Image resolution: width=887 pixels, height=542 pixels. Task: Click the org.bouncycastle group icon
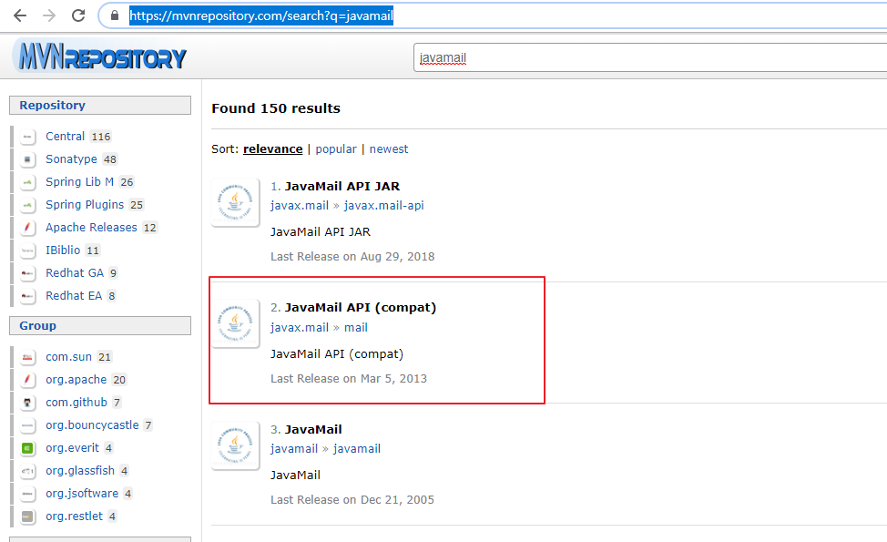pyautogui.click(x=27, y=425)
